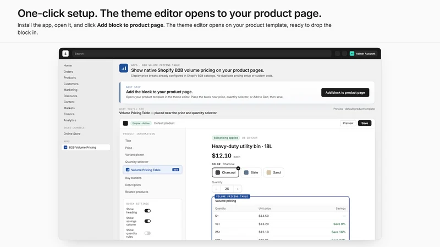Viewport: 440px width, 247px height.
Task: Click the Admin Account name label
Action: (x=366, y=53)
